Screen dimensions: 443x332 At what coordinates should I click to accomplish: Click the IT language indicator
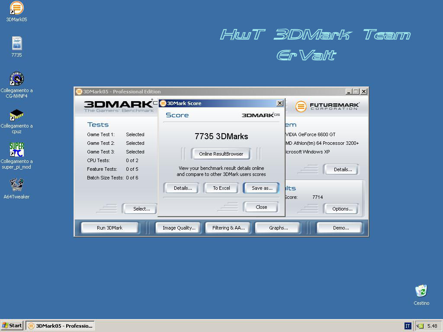(408, 326)
